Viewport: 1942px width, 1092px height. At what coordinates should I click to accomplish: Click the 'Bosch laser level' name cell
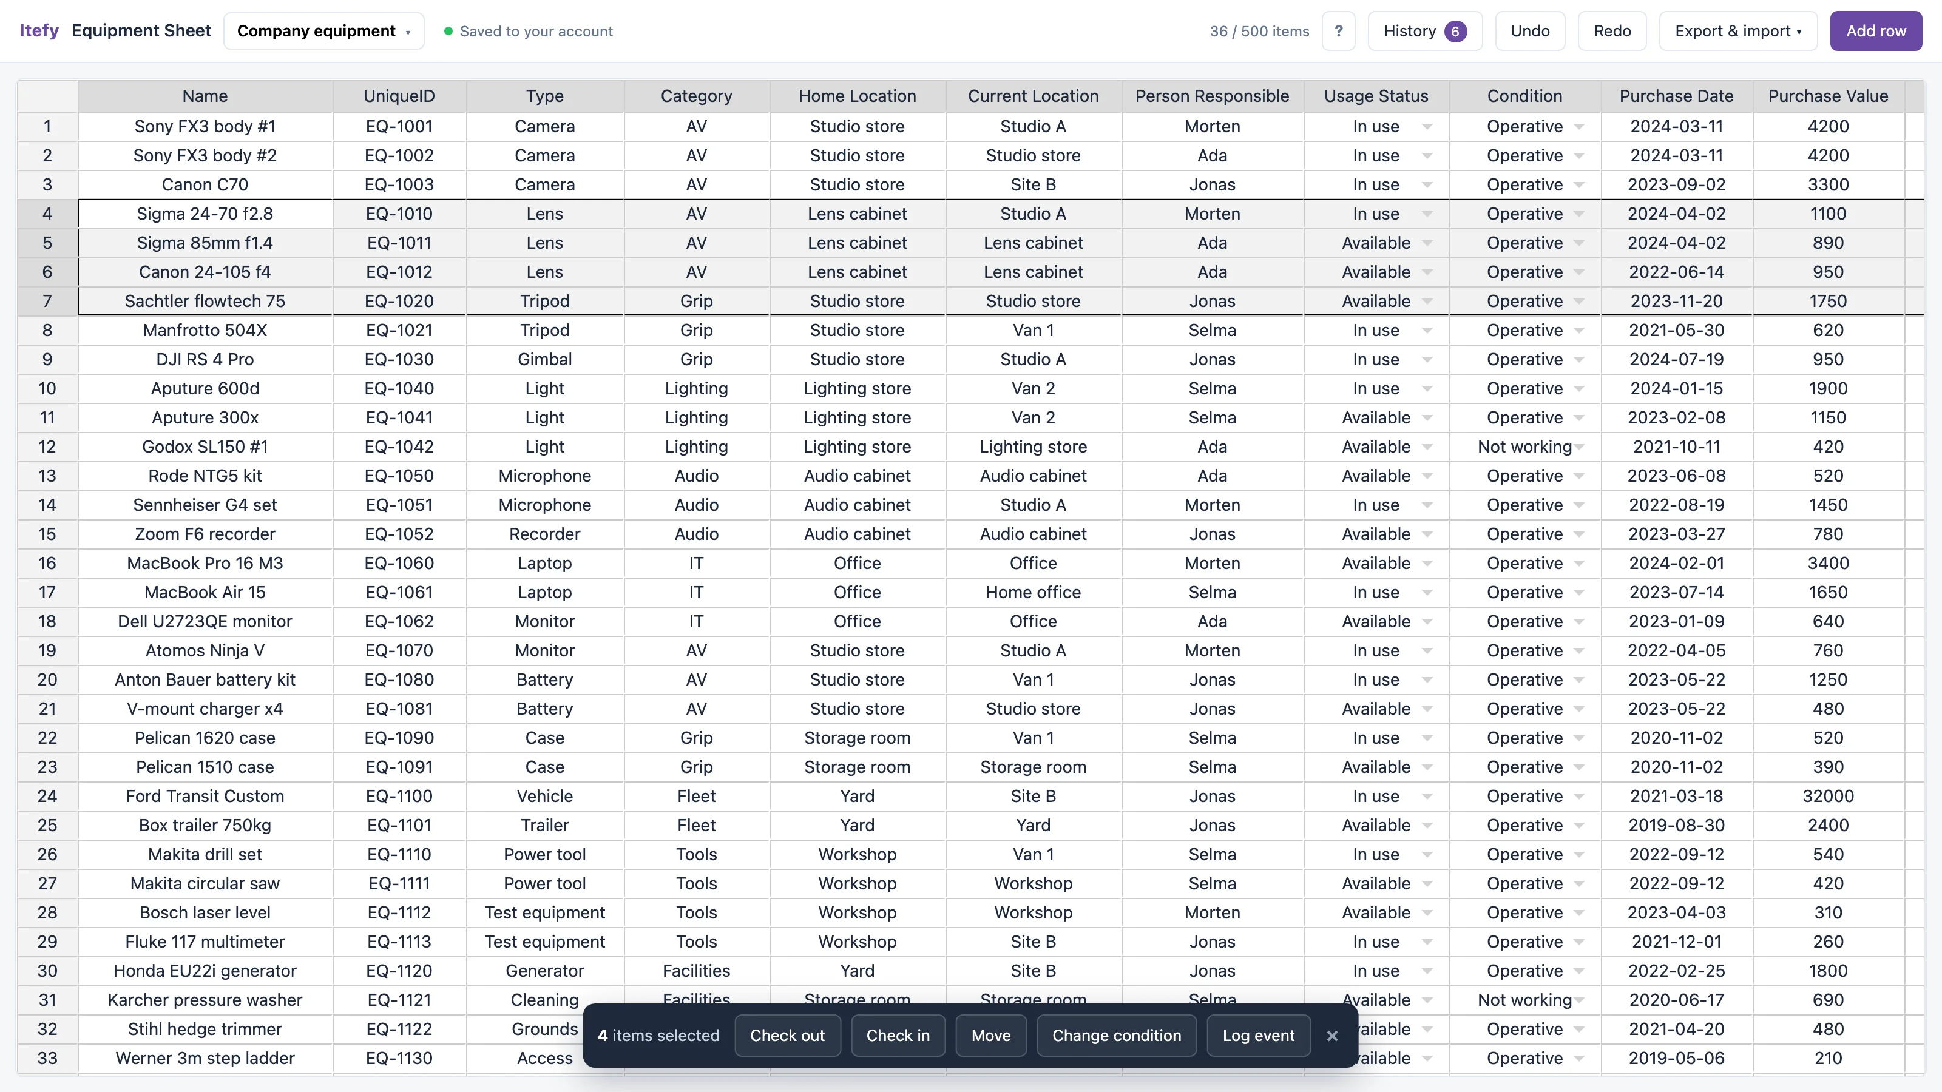tap(205, 912)
